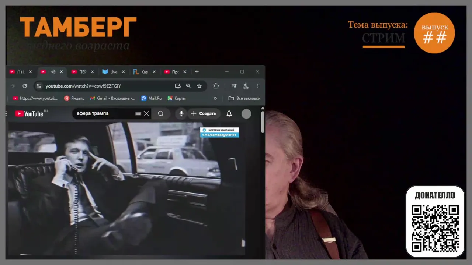The height and width of the screenshot is (265, 472).
Task: Start voice search with microphone
Action: [x=181, y=114]
